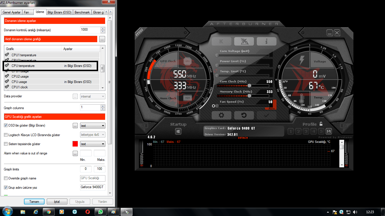Open the media player taskbar icon
The width and height of the screenshot is (385, 216).
(x=62, y=212)
